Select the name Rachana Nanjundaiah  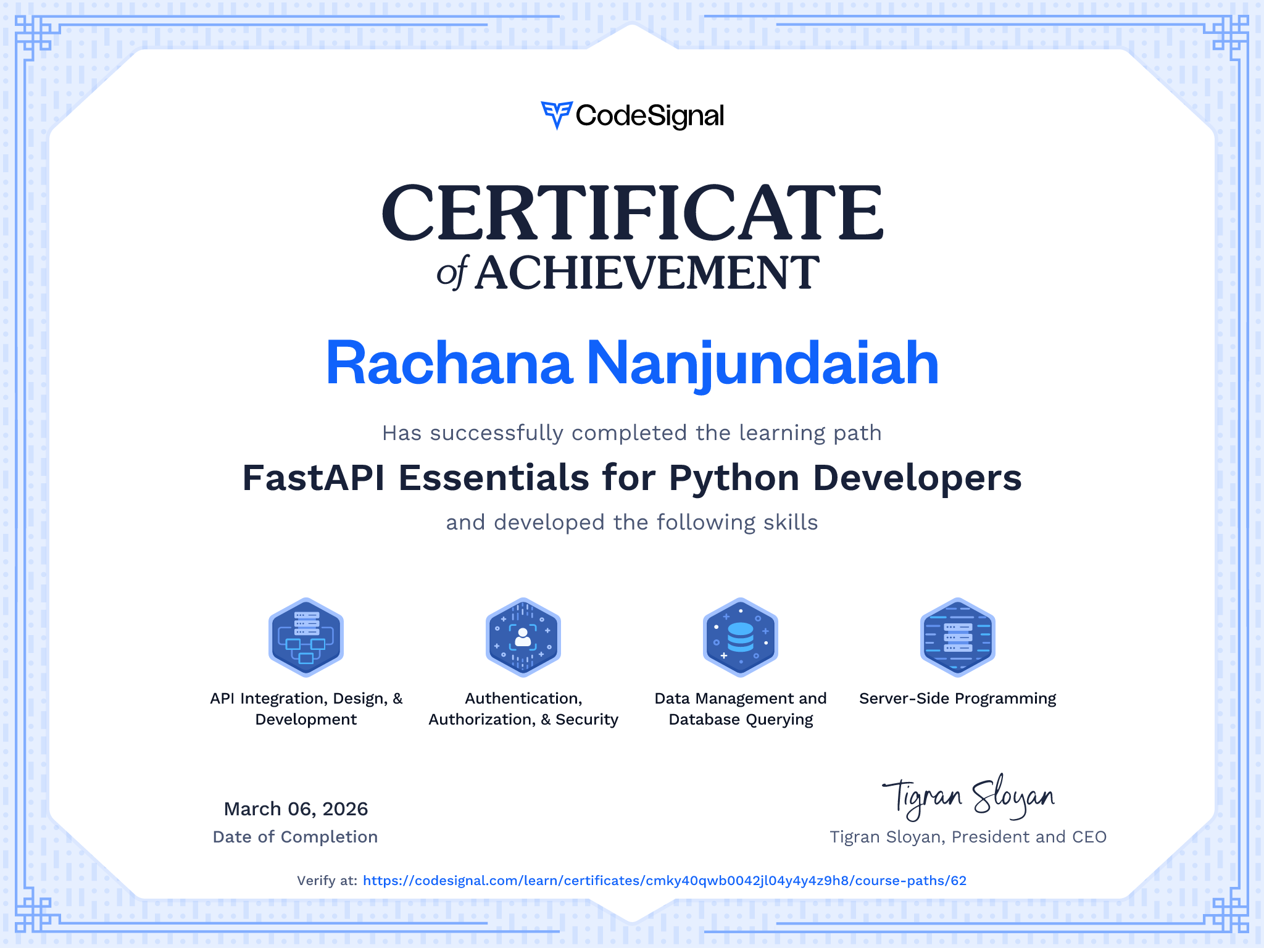[632, 364]
